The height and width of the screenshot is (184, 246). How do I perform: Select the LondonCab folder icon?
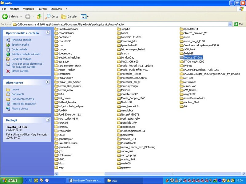(119, 57)
